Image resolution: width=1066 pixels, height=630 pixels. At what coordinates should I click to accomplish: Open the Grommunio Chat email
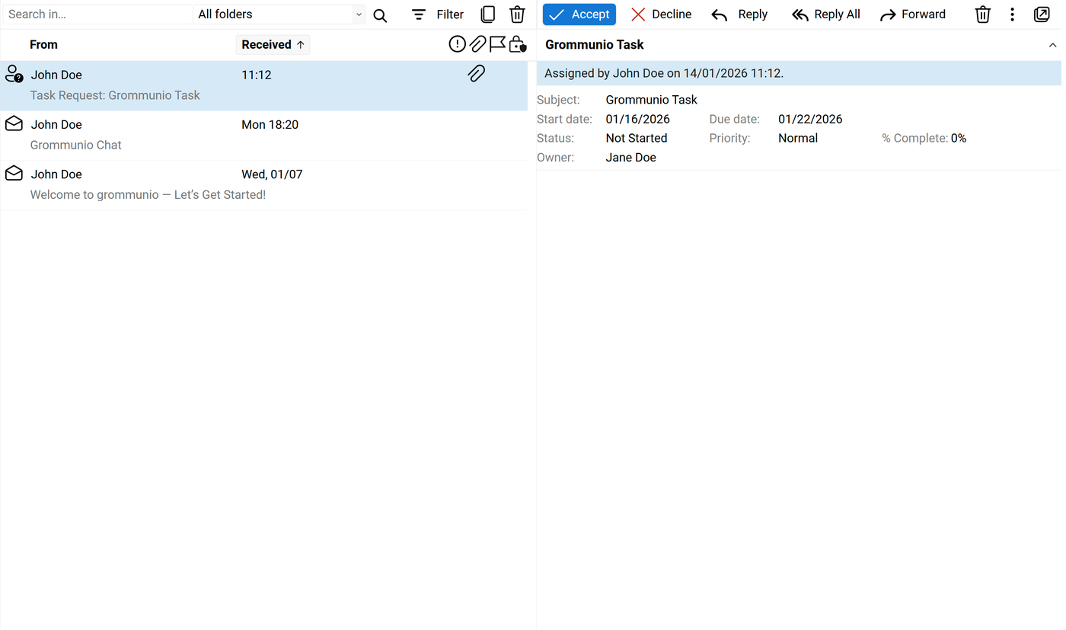coord(263,136)
